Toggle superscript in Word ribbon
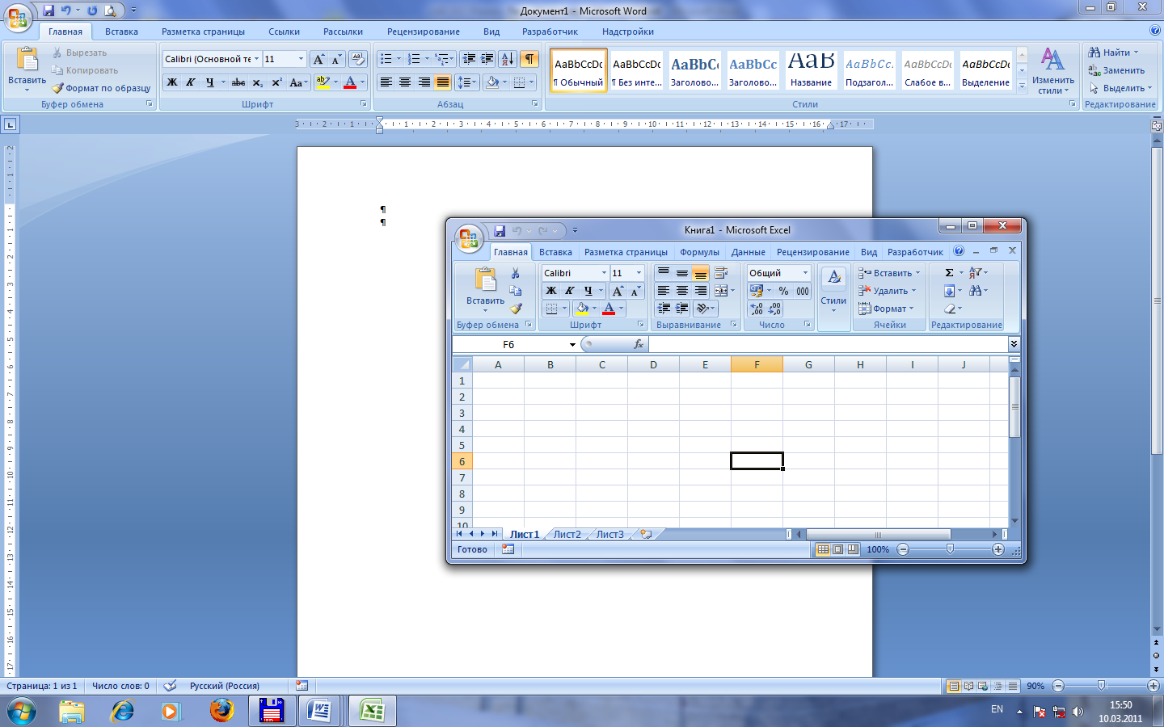The height and width of the screenshot is (727, 1164). coord(276,82)
